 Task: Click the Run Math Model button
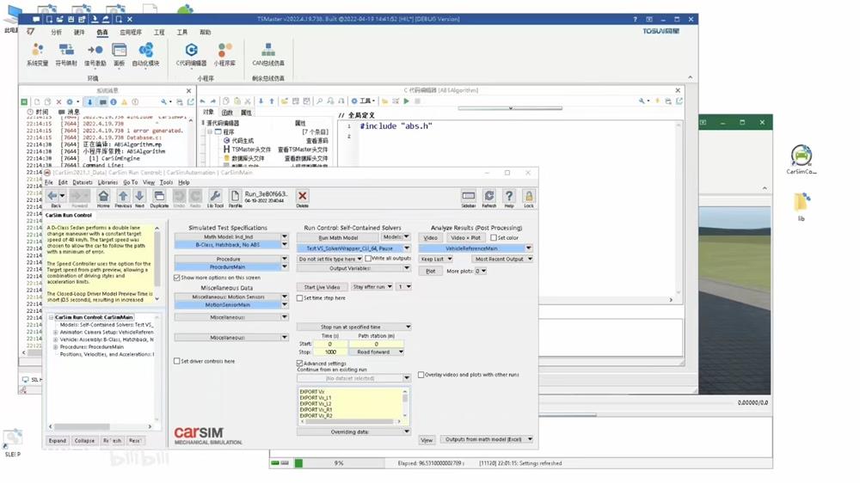(x=337, y=237)
